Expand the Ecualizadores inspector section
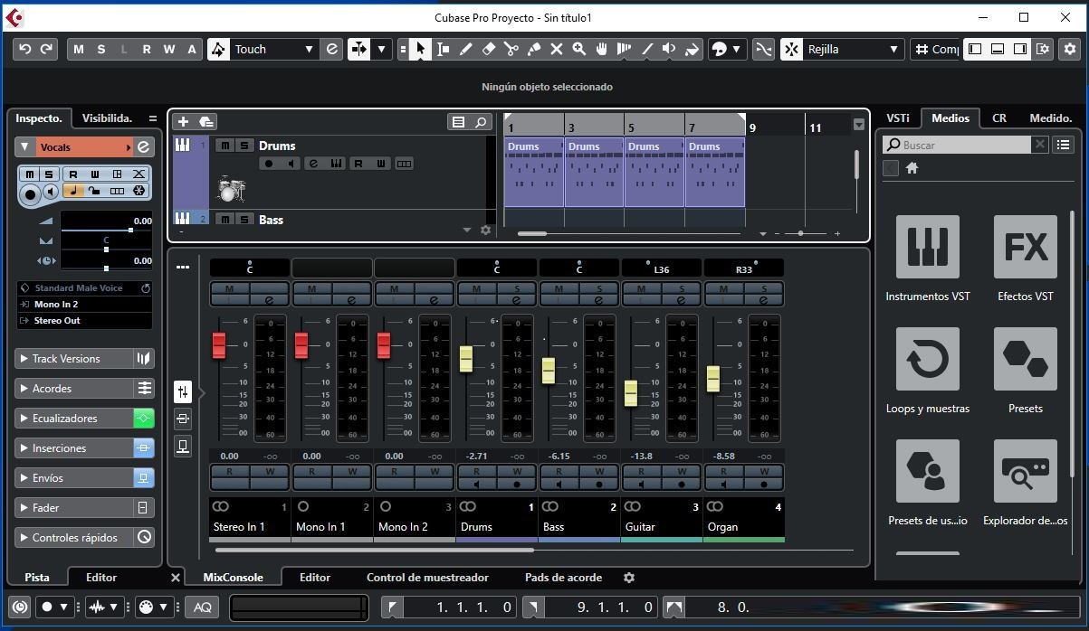Viewport: 1089px width, 631px height. coord(74,419)
